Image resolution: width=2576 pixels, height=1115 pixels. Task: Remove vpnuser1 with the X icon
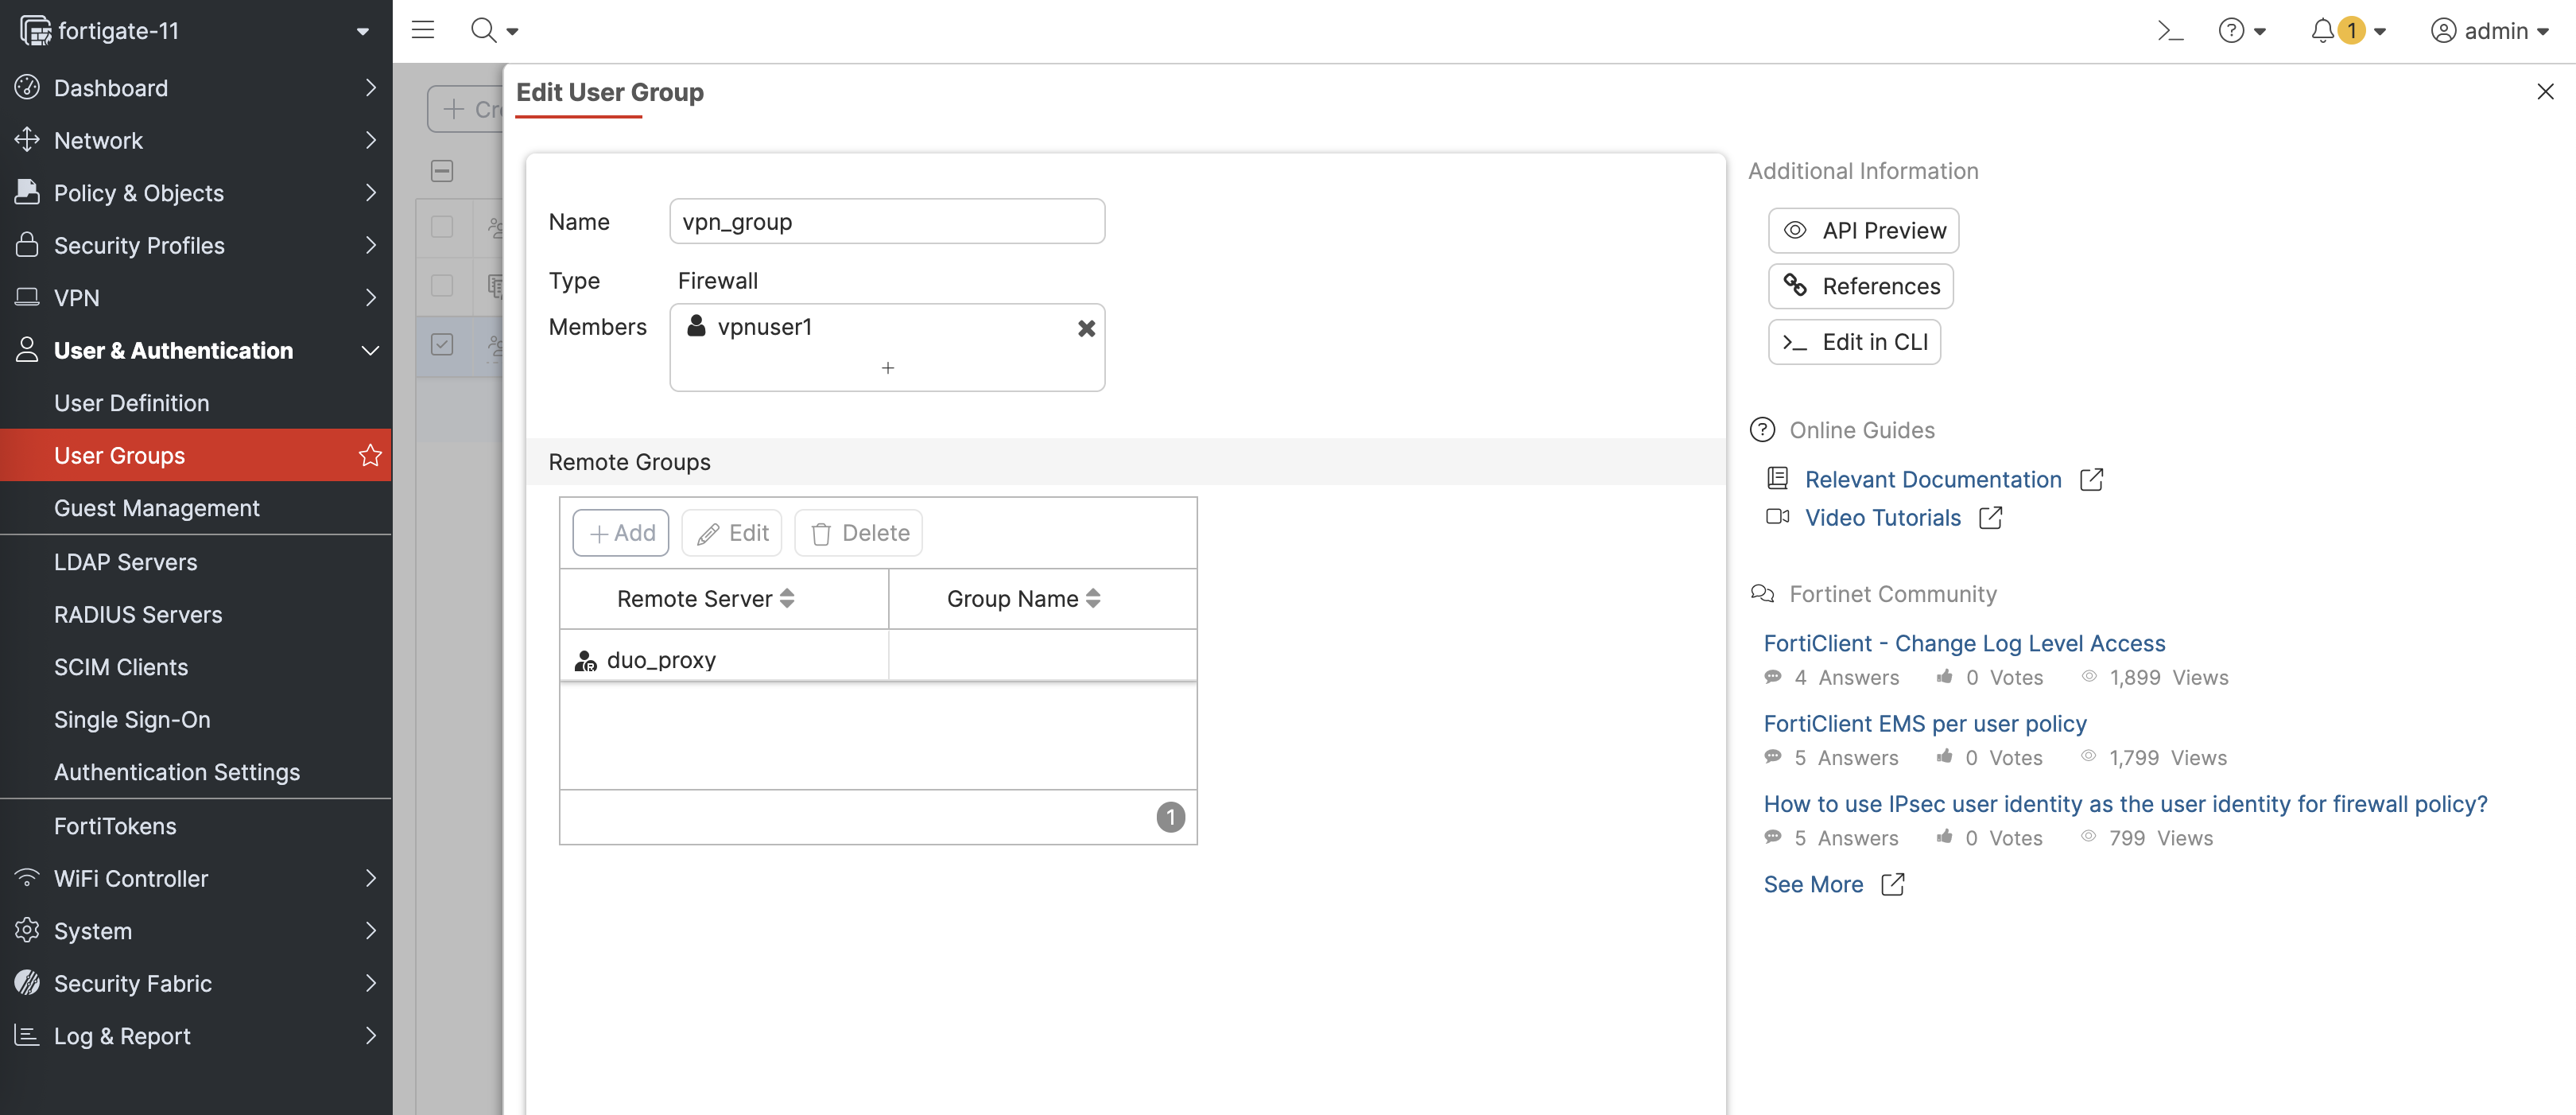point(1086,328)
